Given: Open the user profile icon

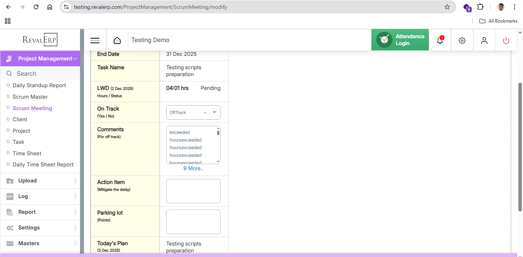Looking at the screenshot, I should click(484, 40).
